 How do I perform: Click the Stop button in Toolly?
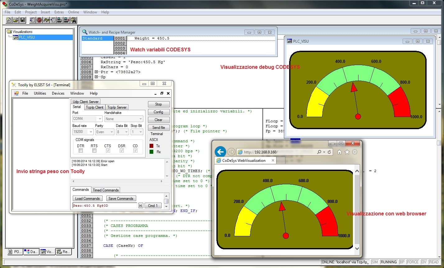tap(159, 104)
